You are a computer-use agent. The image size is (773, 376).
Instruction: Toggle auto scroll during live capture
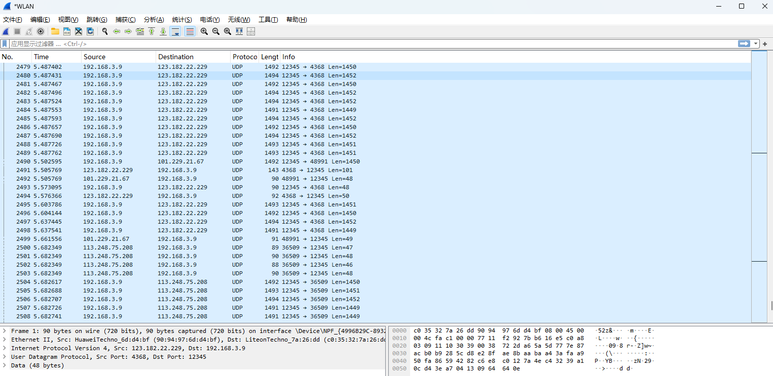point(175,31)
